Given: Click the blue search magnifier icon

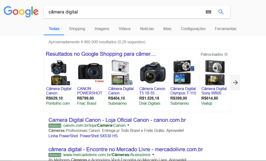Looking at the screenshot, I should coord(221,12).
